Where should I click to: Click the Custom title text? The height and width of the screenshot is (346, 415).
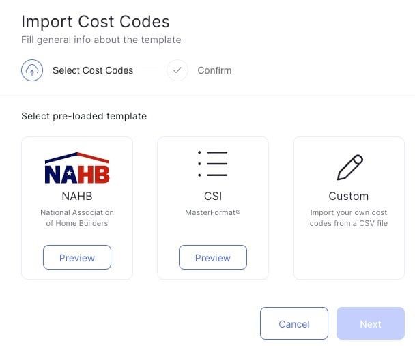[x=349, y=197]
